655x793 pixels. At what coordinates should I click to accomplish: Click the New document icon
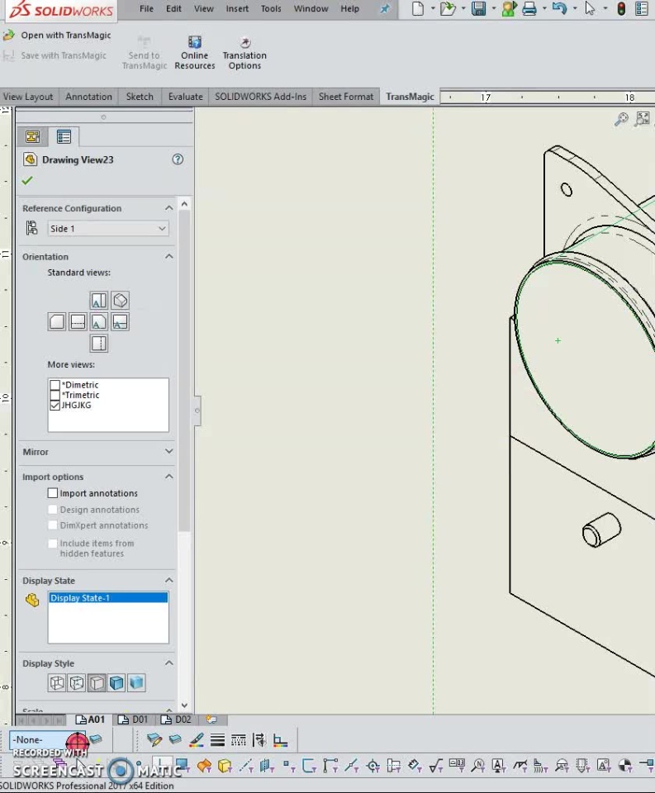click(418, 8)
